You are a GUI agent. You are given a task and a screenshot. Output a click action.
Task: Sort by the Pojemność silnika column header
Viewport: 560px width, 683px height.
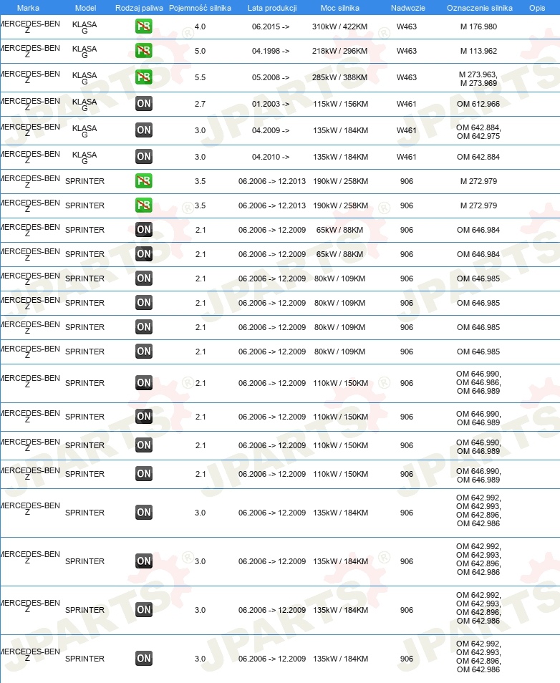tap(200, 8)
